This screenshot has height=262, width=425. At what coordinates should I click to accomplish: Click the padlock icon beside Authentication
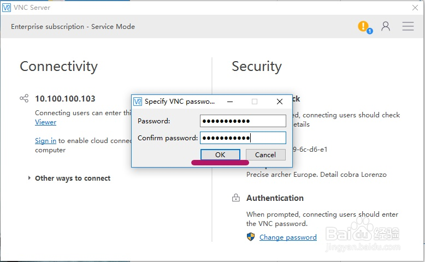tap(236, 198)
